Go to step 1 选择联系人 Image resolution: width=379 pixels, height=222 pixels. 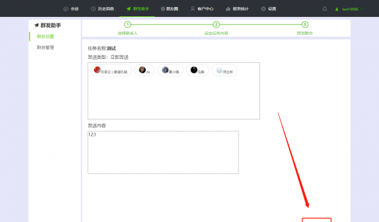click(128, 24)
